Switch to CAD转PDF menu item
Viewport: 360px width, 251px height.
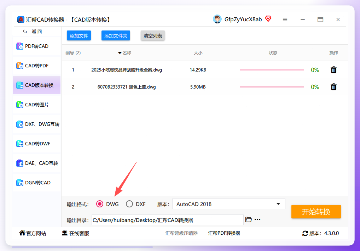click(x=37, y=66)
